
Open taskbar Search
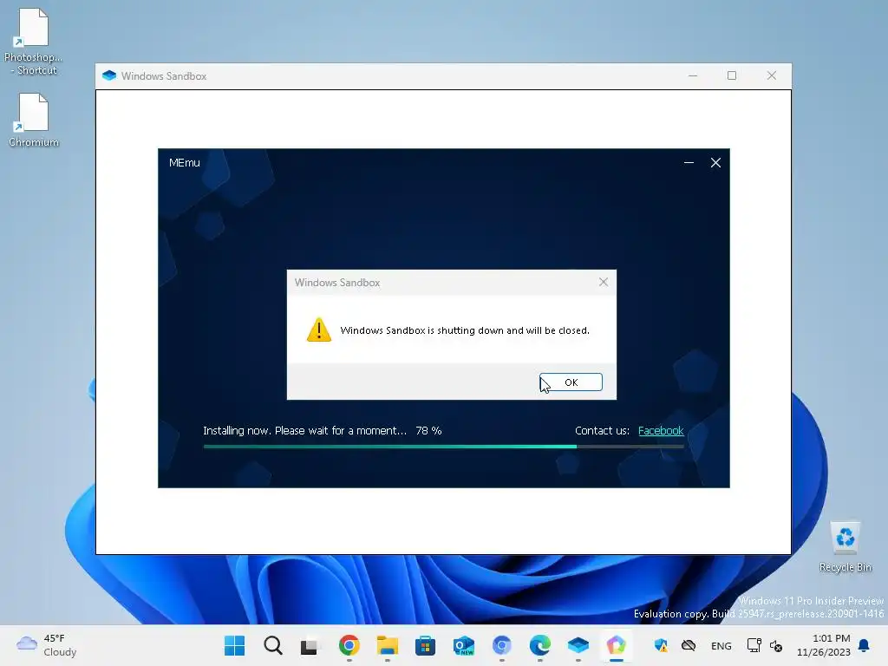[273, 645]
